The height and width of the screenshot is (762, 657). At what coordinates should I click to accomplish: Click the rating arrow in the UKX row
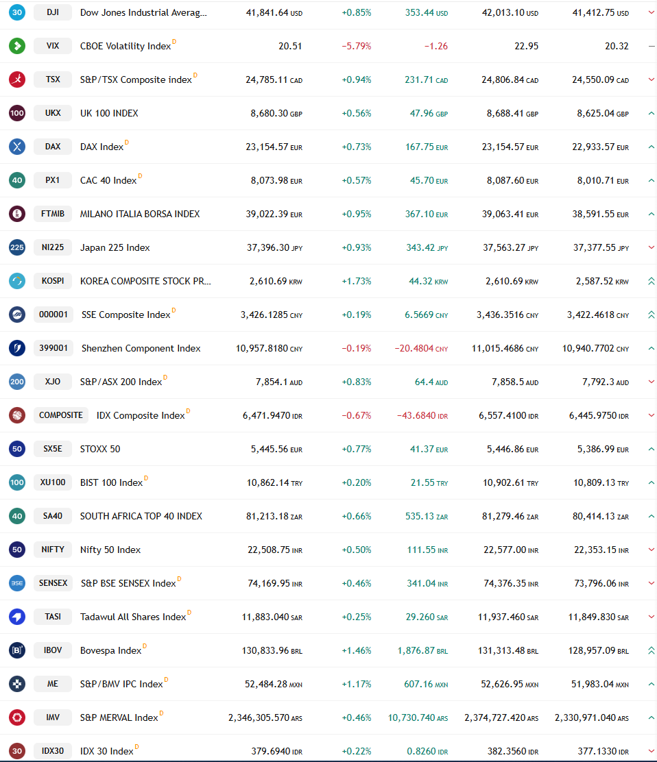pos(651,113)
